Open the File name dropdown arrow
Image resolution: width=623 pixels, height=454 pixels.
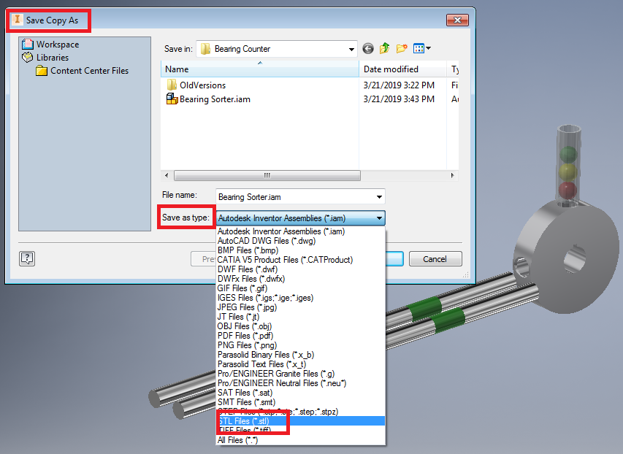coord(381,197)
